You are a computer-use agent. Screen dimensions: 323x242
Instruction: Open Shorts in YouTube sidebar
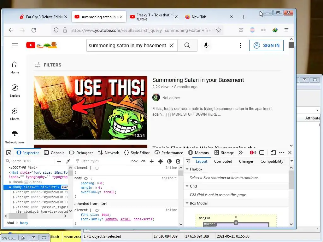click(x=15, y=114)
